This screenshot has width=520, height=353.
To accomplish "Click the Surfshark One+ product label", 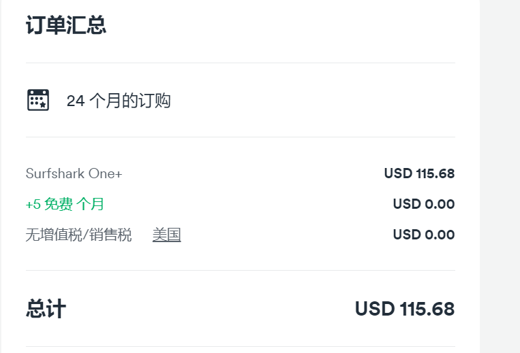I will (74, 173).
